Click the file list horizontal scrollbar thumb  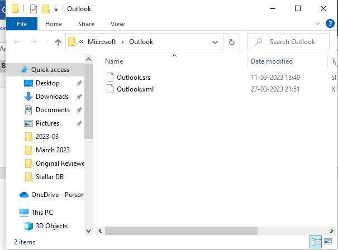181,231
